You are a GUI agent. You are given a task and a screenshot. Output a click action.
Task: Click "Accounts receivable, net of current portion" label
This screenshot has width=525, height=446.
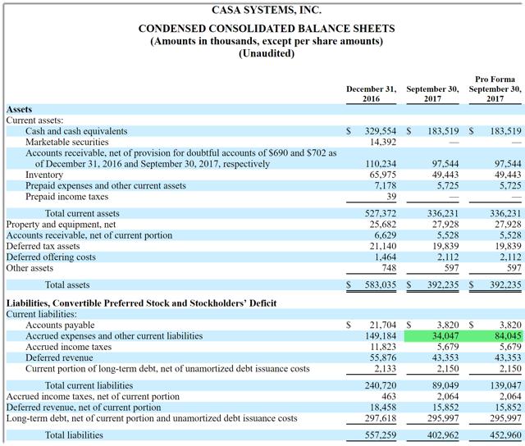pos(89,235)
